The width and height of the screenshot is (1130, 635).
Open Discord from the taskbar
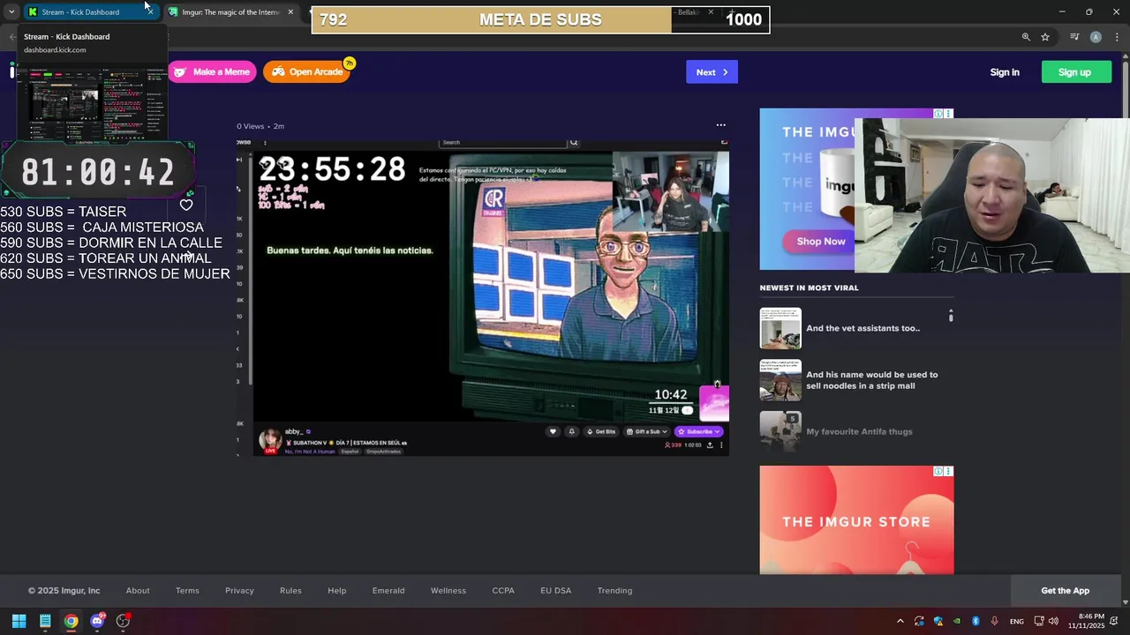(x=97, y=621)
